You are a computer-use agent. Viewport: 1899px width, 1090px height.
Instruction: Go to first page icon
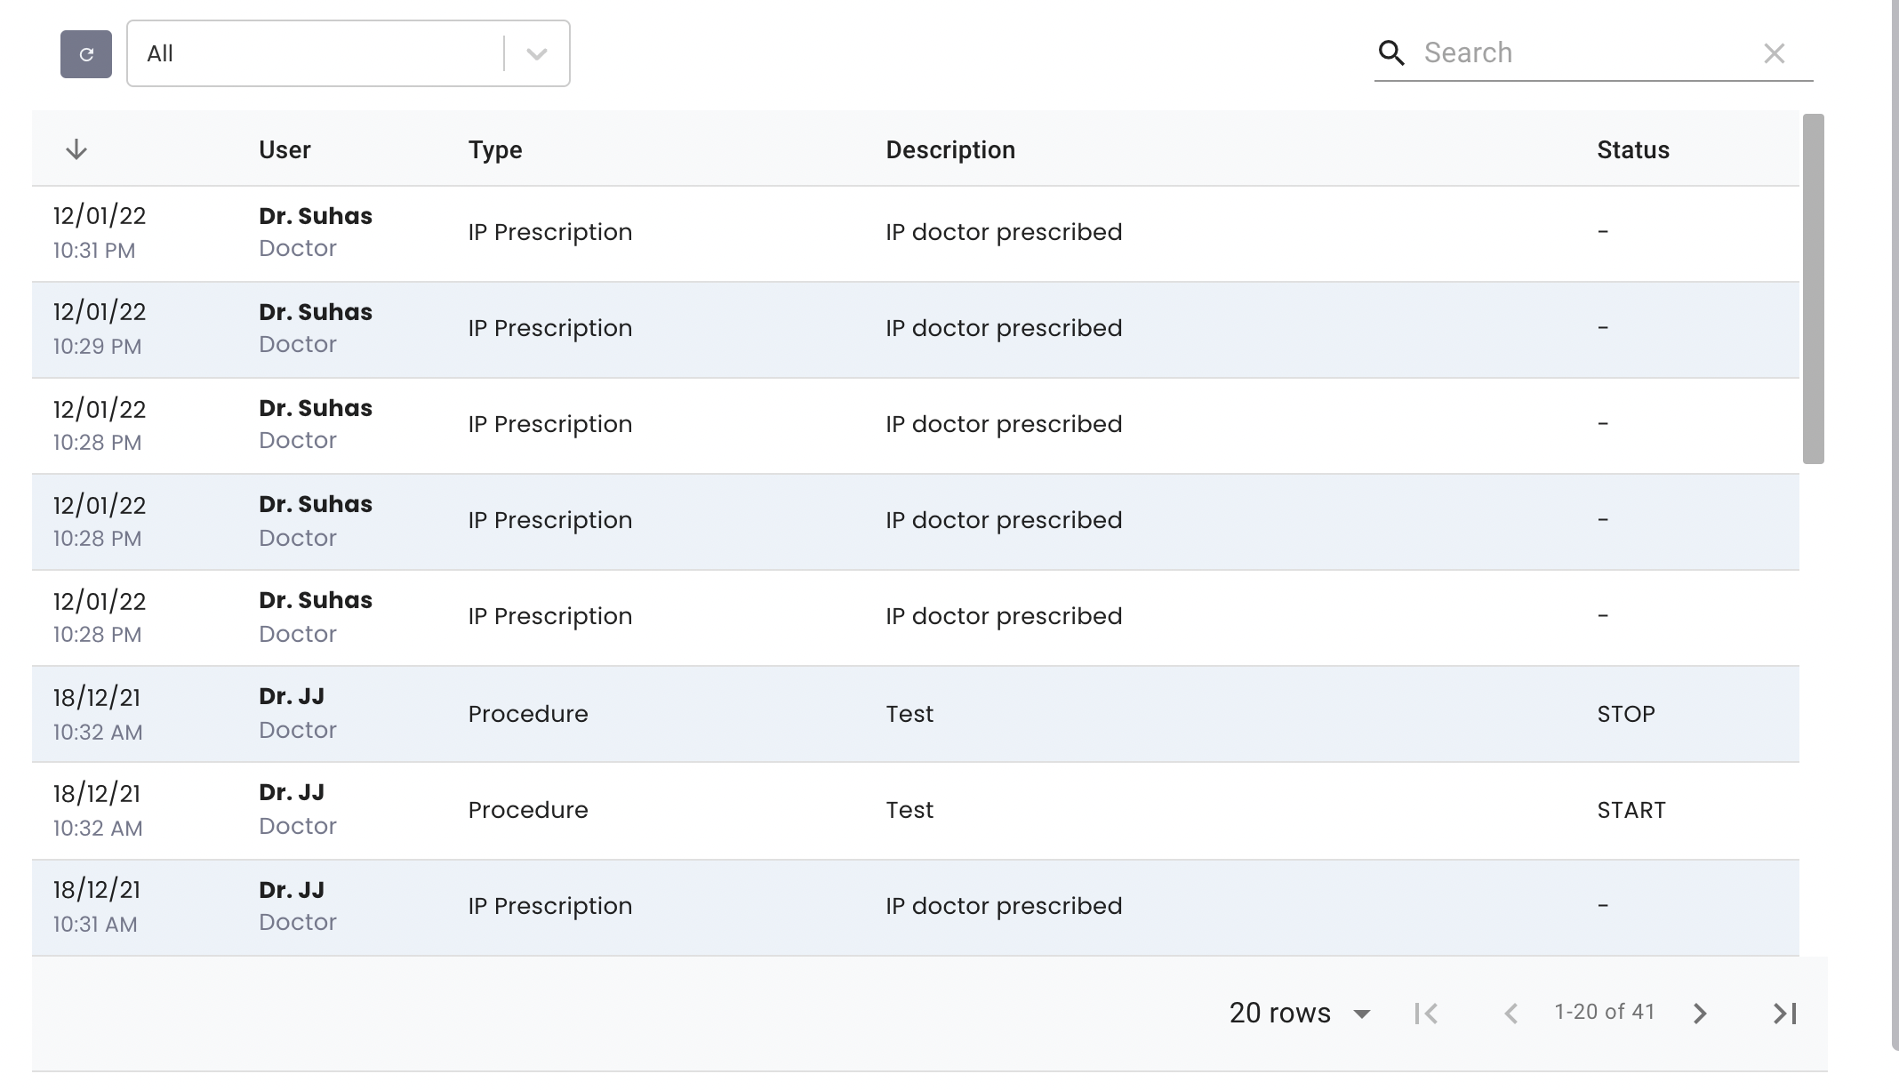tap(1426, 1014)
